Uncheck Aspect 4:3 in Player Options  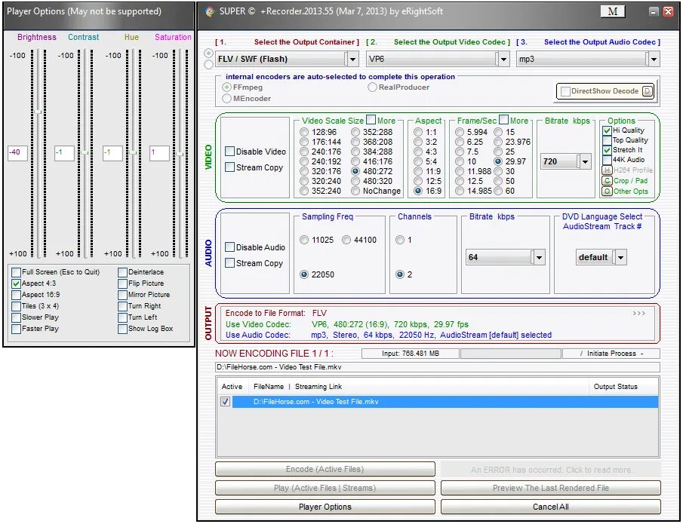coord(16,283)
